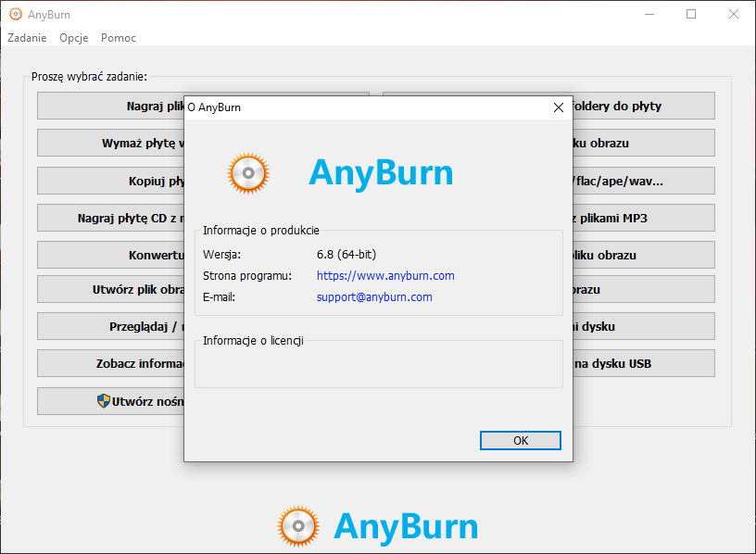The image size is (756, 554).
Task: Open the Opcje menu
Action: pos(73,38)
